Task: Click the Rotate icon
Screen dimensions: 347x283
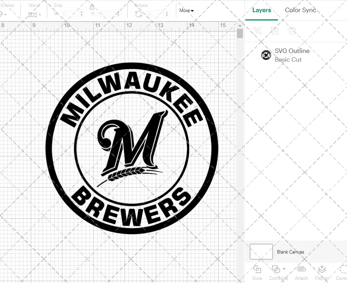Action: click(139, 14)
